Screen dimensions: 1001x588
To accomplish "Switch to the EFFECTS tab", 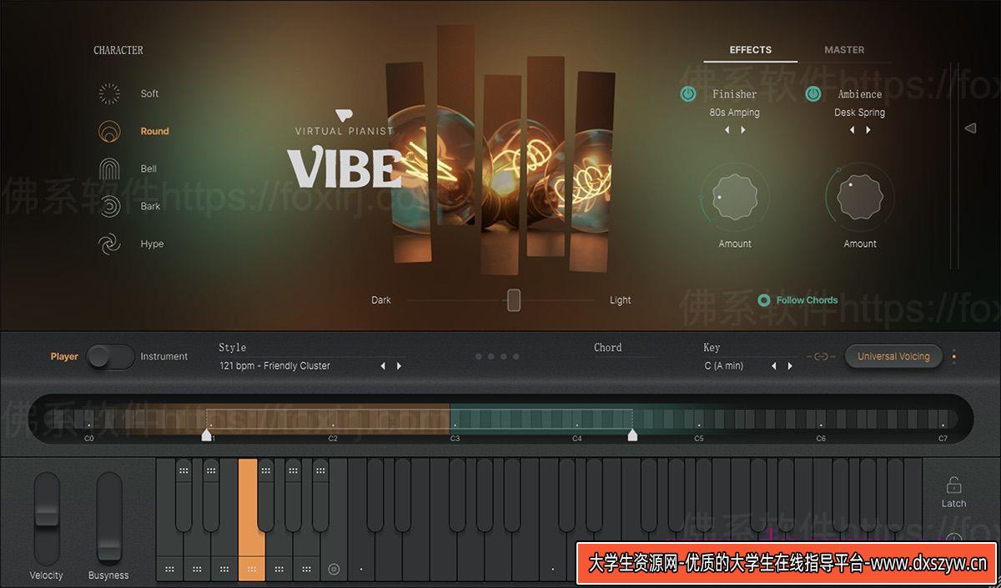I will [x=751, y=50].
